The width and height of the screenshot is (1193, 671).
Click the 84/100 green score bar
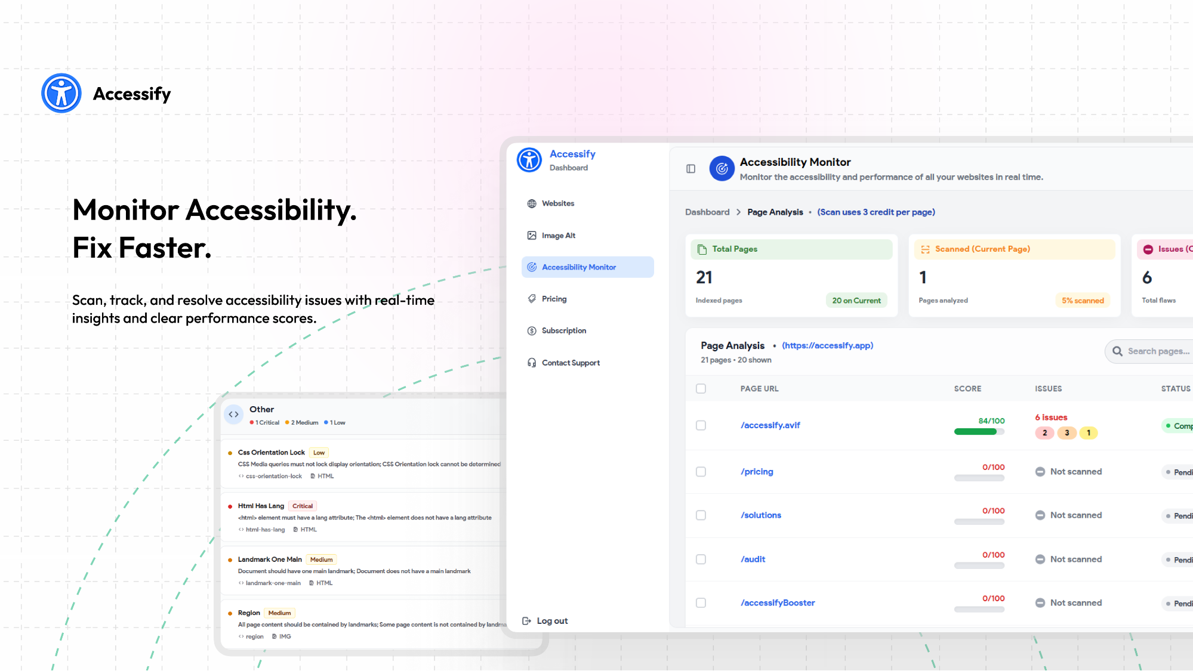click(x=979, y=432)
